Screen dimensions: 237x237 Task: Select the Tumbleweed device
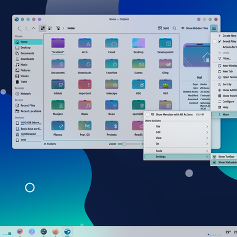[28, 134]
